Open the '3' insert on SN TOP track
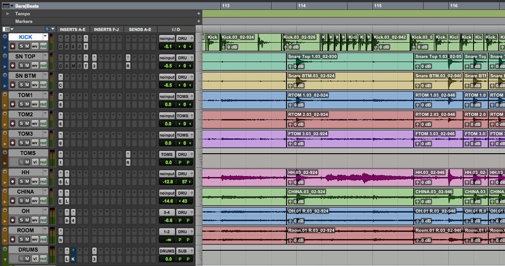The width and height of the screenshot is (505, 266). click(x=94, y=66)
